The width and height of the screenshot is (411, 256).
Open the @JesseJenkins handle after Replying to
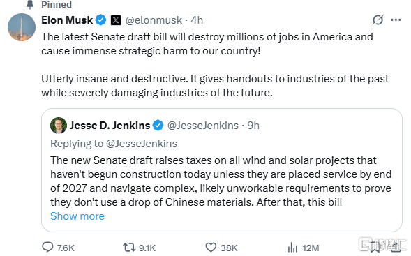pyautogui.click(x=142, y=144)
